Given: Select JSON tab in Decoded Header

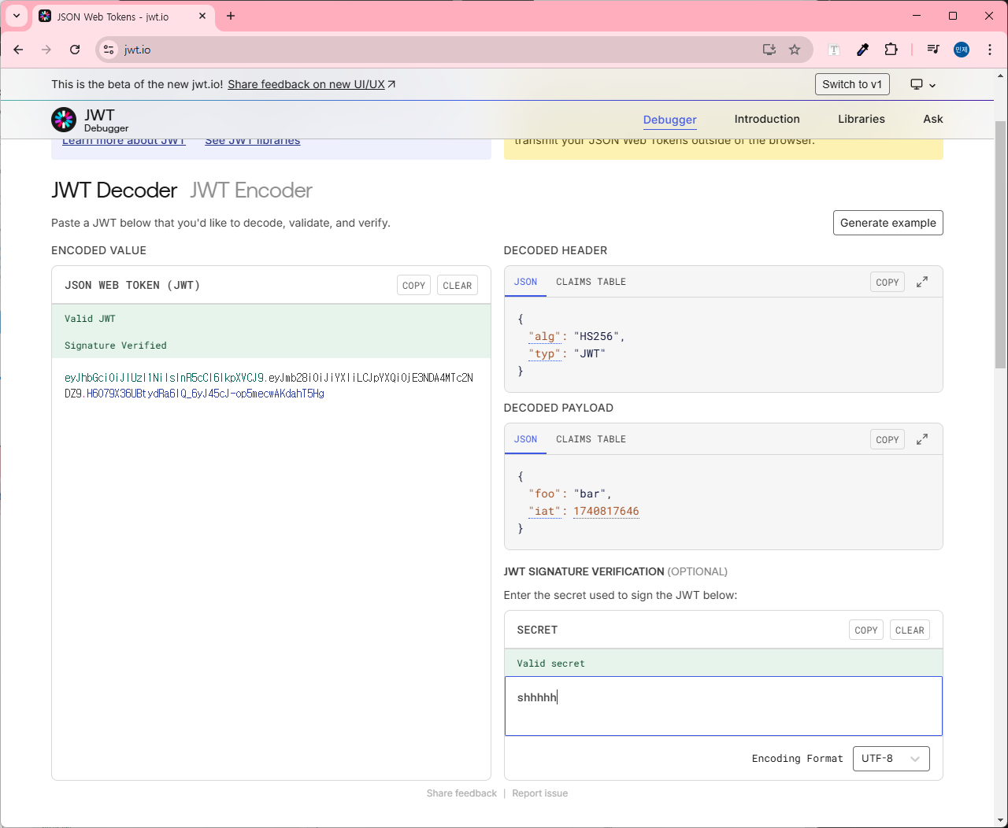Looking at the screenshot, I should tap(525, 282).
